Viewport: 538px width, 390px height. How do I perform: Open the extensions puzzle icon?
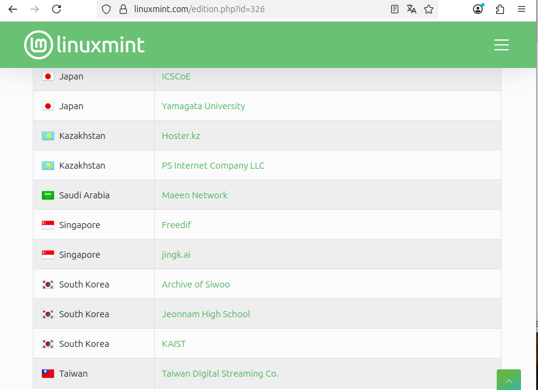click(500, 9)
